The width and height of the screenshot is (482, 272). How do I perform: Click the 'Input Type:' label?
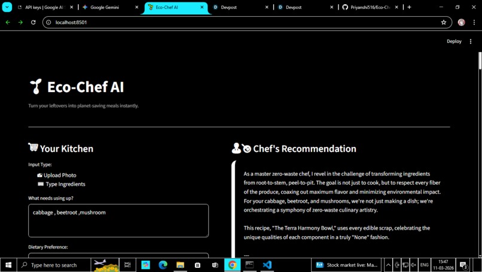pos(40,164)
